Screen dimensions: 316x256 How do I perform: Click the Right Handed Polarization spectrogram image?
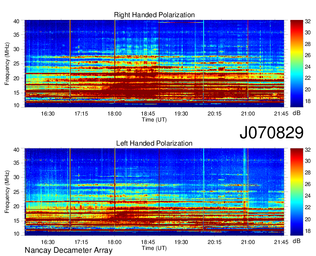[x=154, y=64]
